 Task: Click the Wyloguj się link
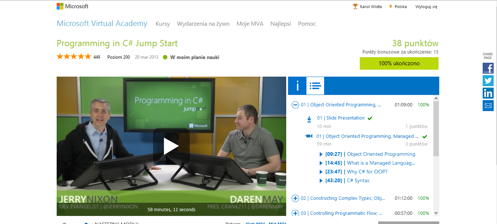426,7
